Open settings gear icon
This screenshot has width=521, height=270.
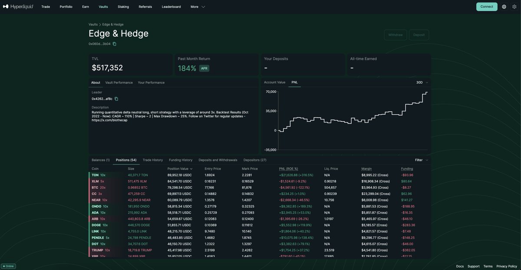pos(514,7)
